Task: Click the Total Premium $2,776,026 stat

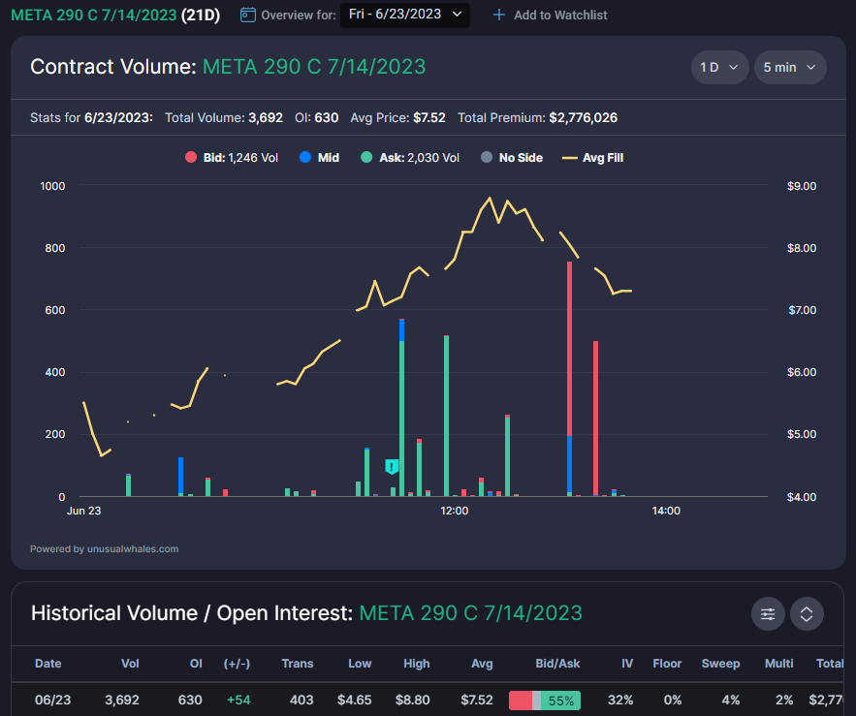Action: [x=538, y=118]
